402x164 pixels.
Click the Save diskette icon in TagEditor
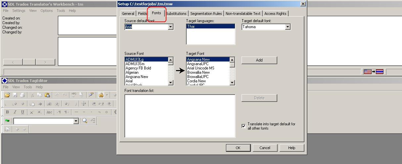point(15,95)
